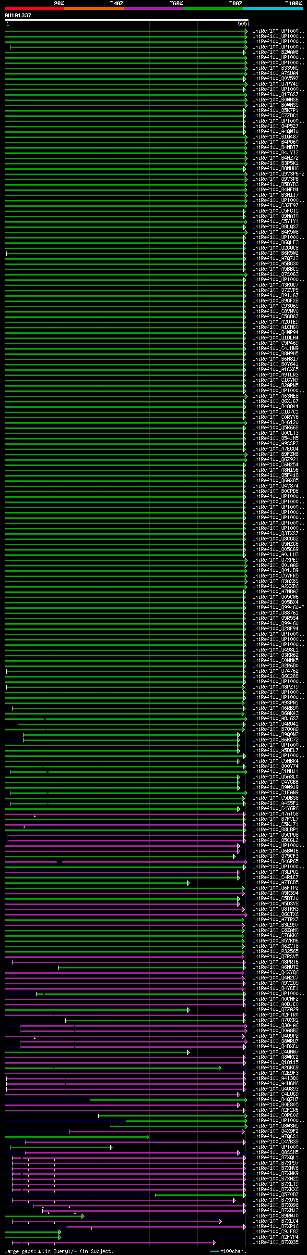Image resolution: width=307 pixels, height=1255 pixels.
Task: Click the green alignment bar for UniRef100_A7TCD5
Action: (x=97, y=883)
